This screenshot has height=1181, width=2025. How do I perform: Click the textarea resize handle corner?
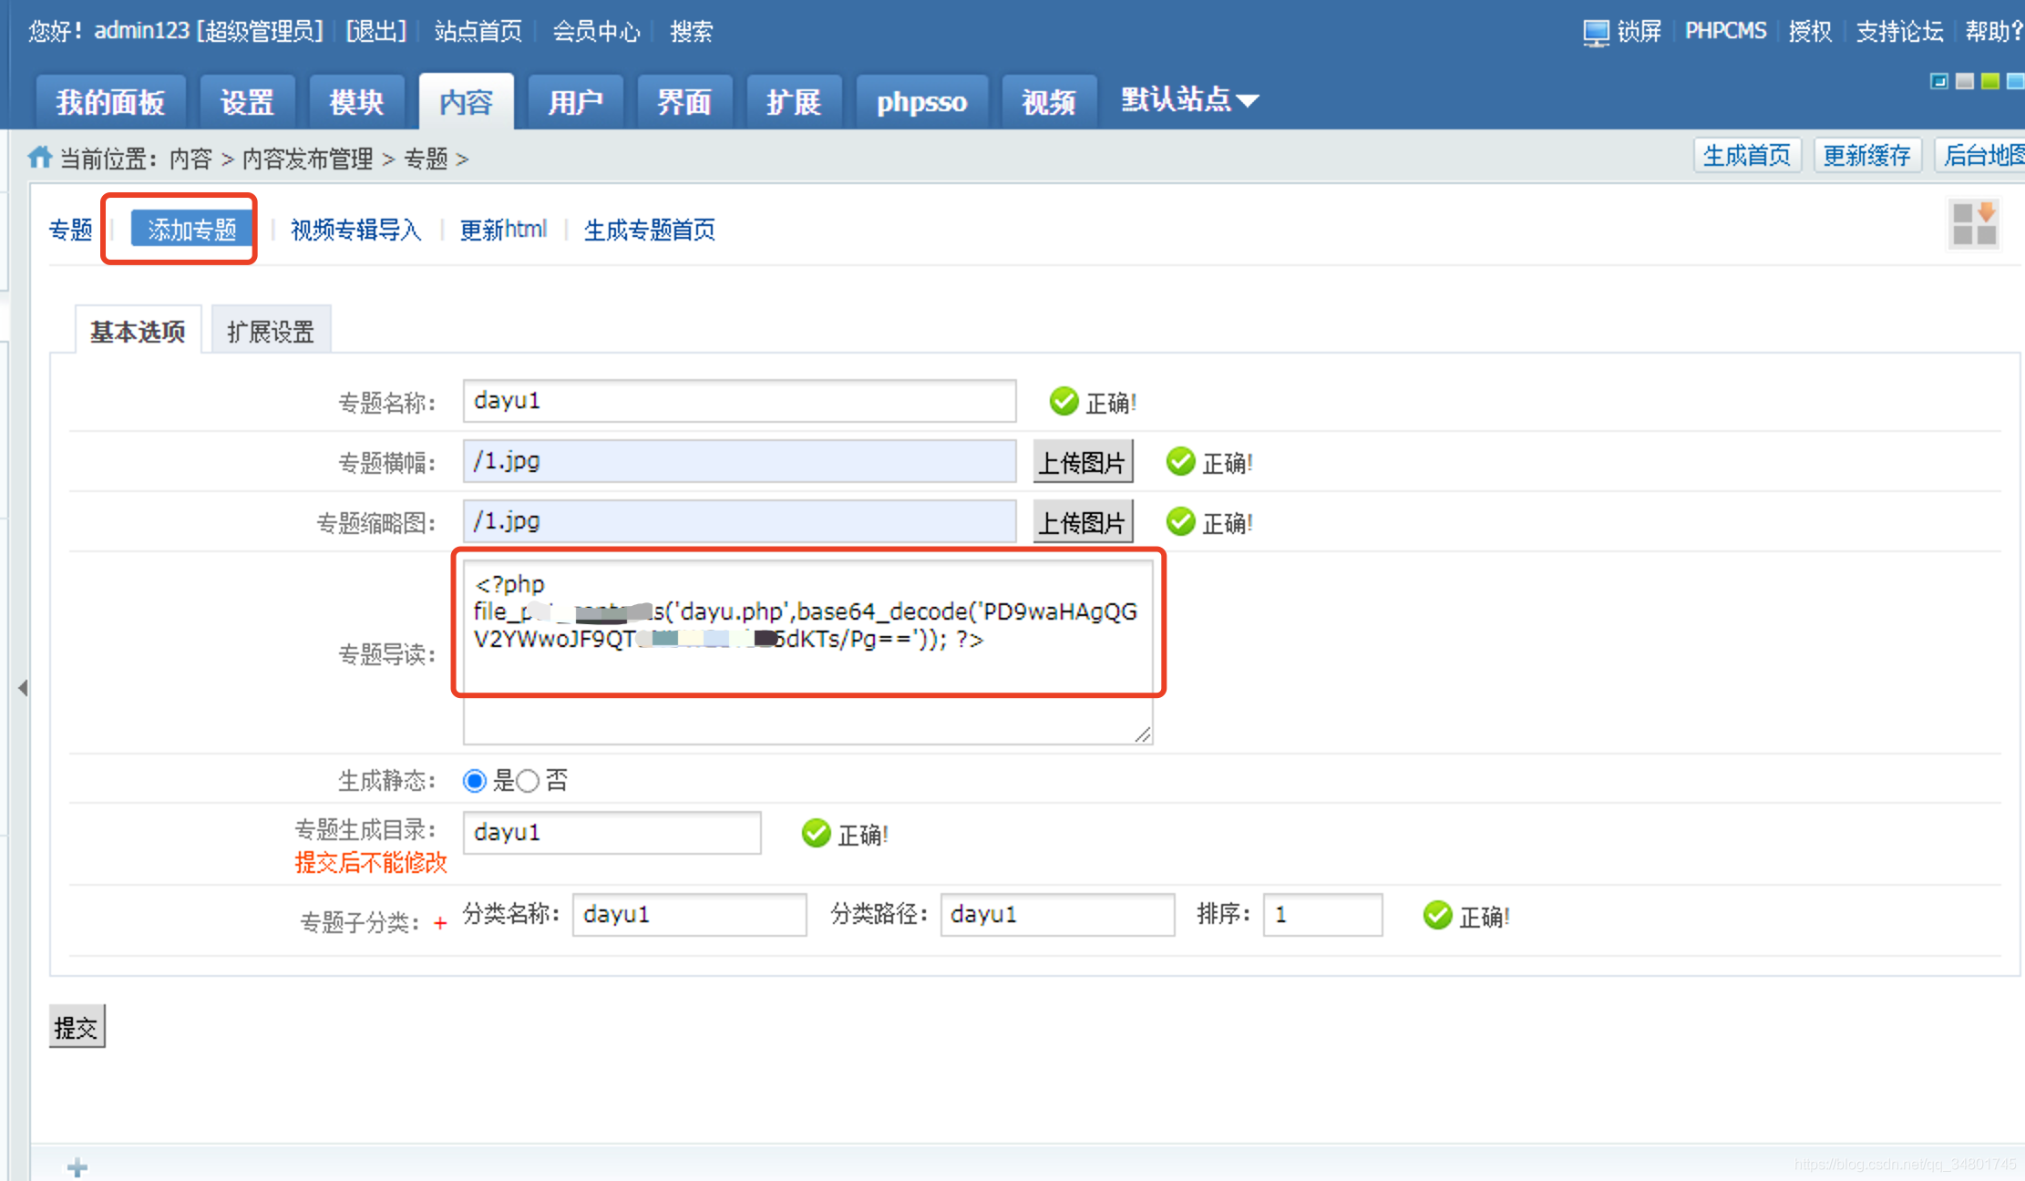pyautogui.click(x=1143, y=734)
